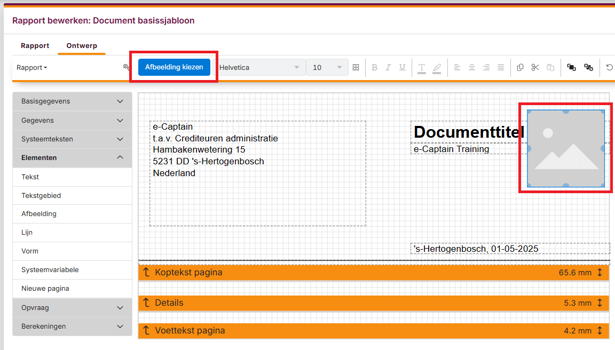Click the 4.2 mm height value
The height and width of the screenshot is (350, 615).
578,331
